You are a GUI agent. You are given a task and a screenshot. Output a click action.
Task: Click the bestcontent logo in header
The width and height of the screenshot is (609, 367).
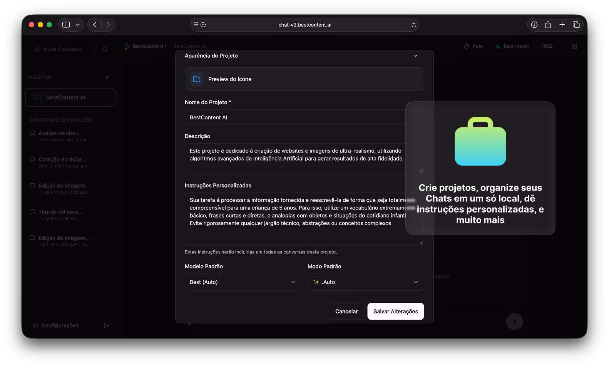[146, 46]
